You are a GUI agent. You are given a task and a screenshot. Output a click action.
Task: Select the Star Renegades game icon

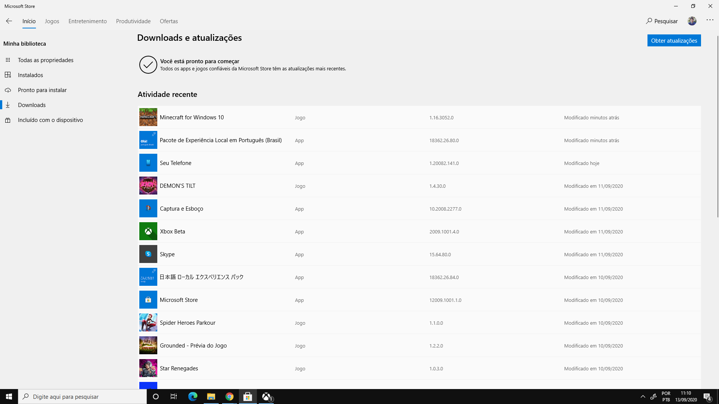coord(148,368)
